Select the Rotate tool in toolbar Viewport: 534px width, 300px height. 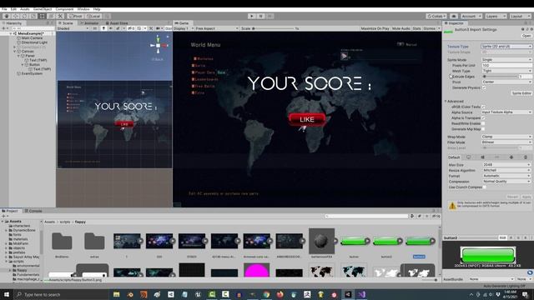pyautogui.click(x=24, y=16)
